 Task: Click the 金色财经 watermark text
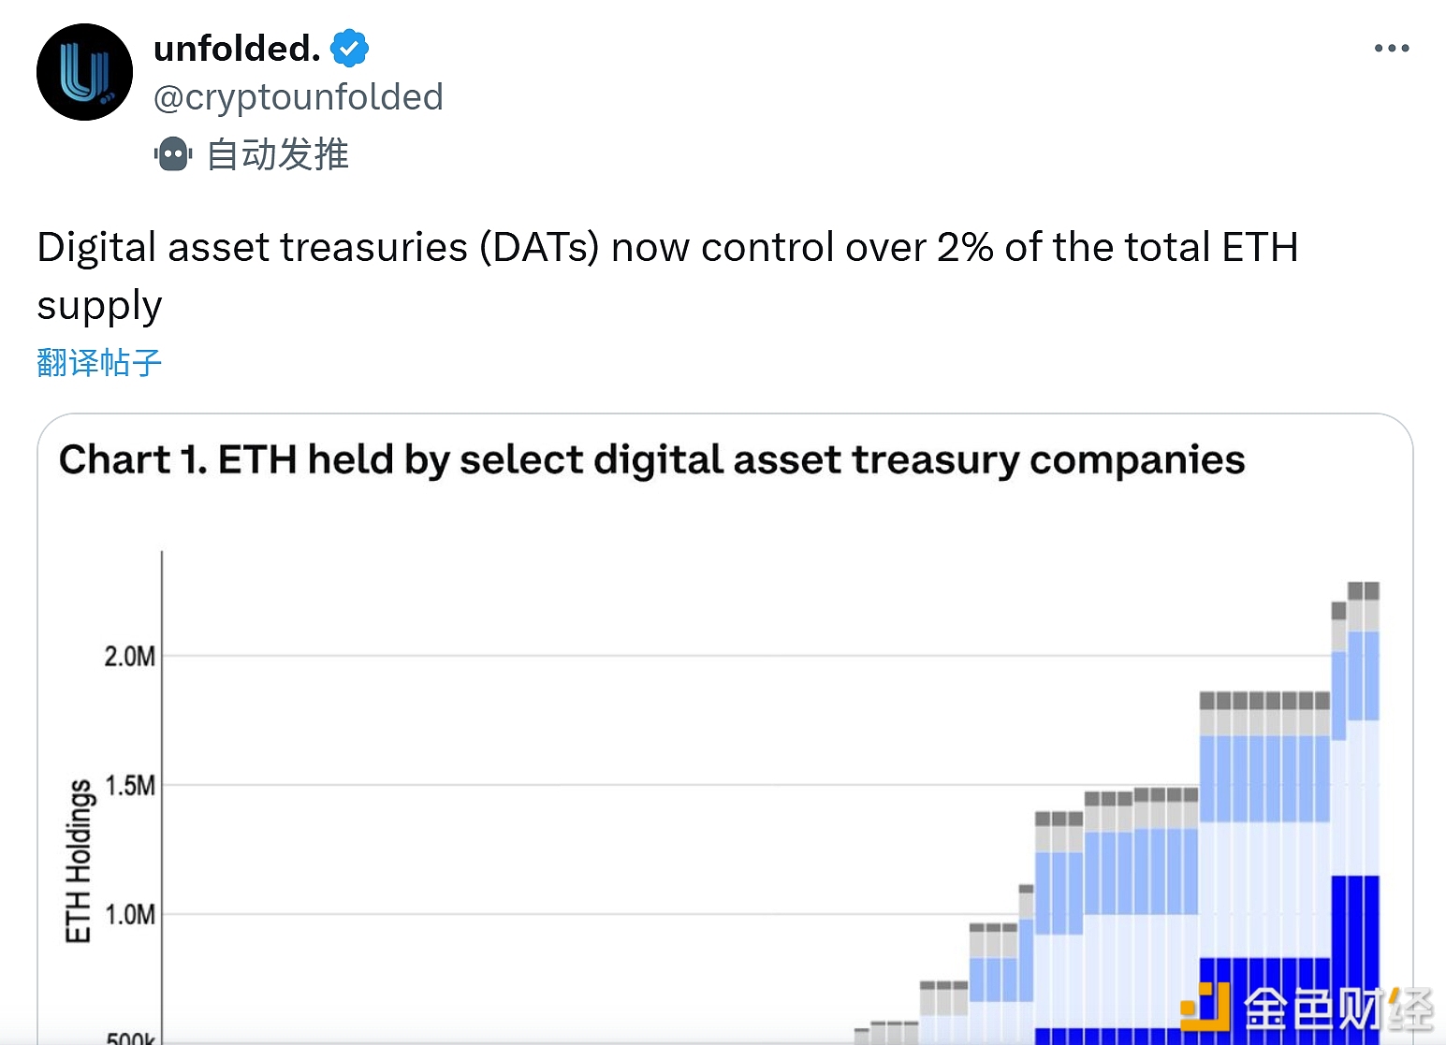pos(1338,1010)
